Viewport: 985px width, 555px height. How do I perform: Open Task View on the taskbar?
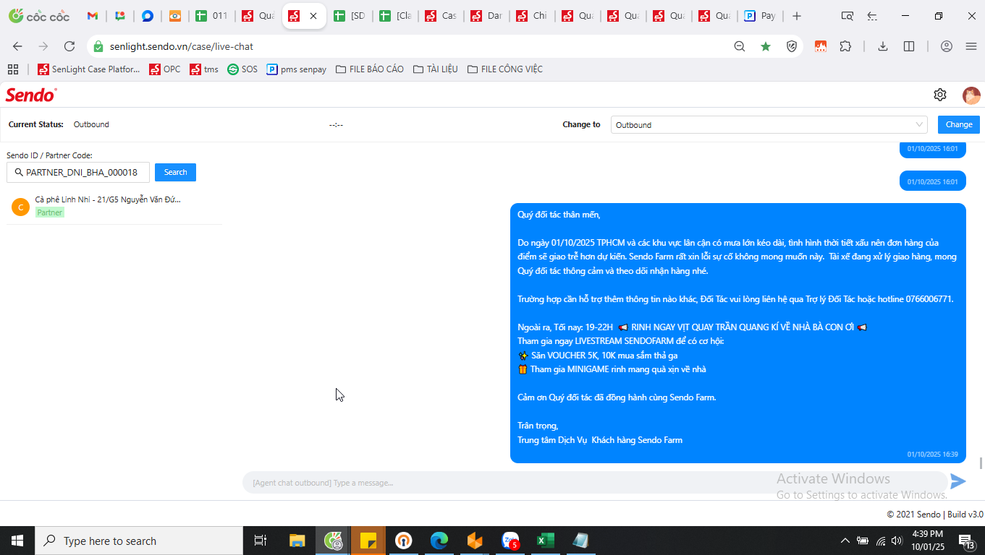click(261, 541)
